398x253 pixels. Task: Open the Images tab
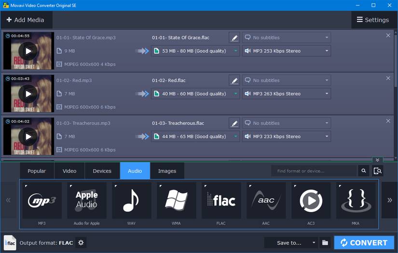coord(167,171)
